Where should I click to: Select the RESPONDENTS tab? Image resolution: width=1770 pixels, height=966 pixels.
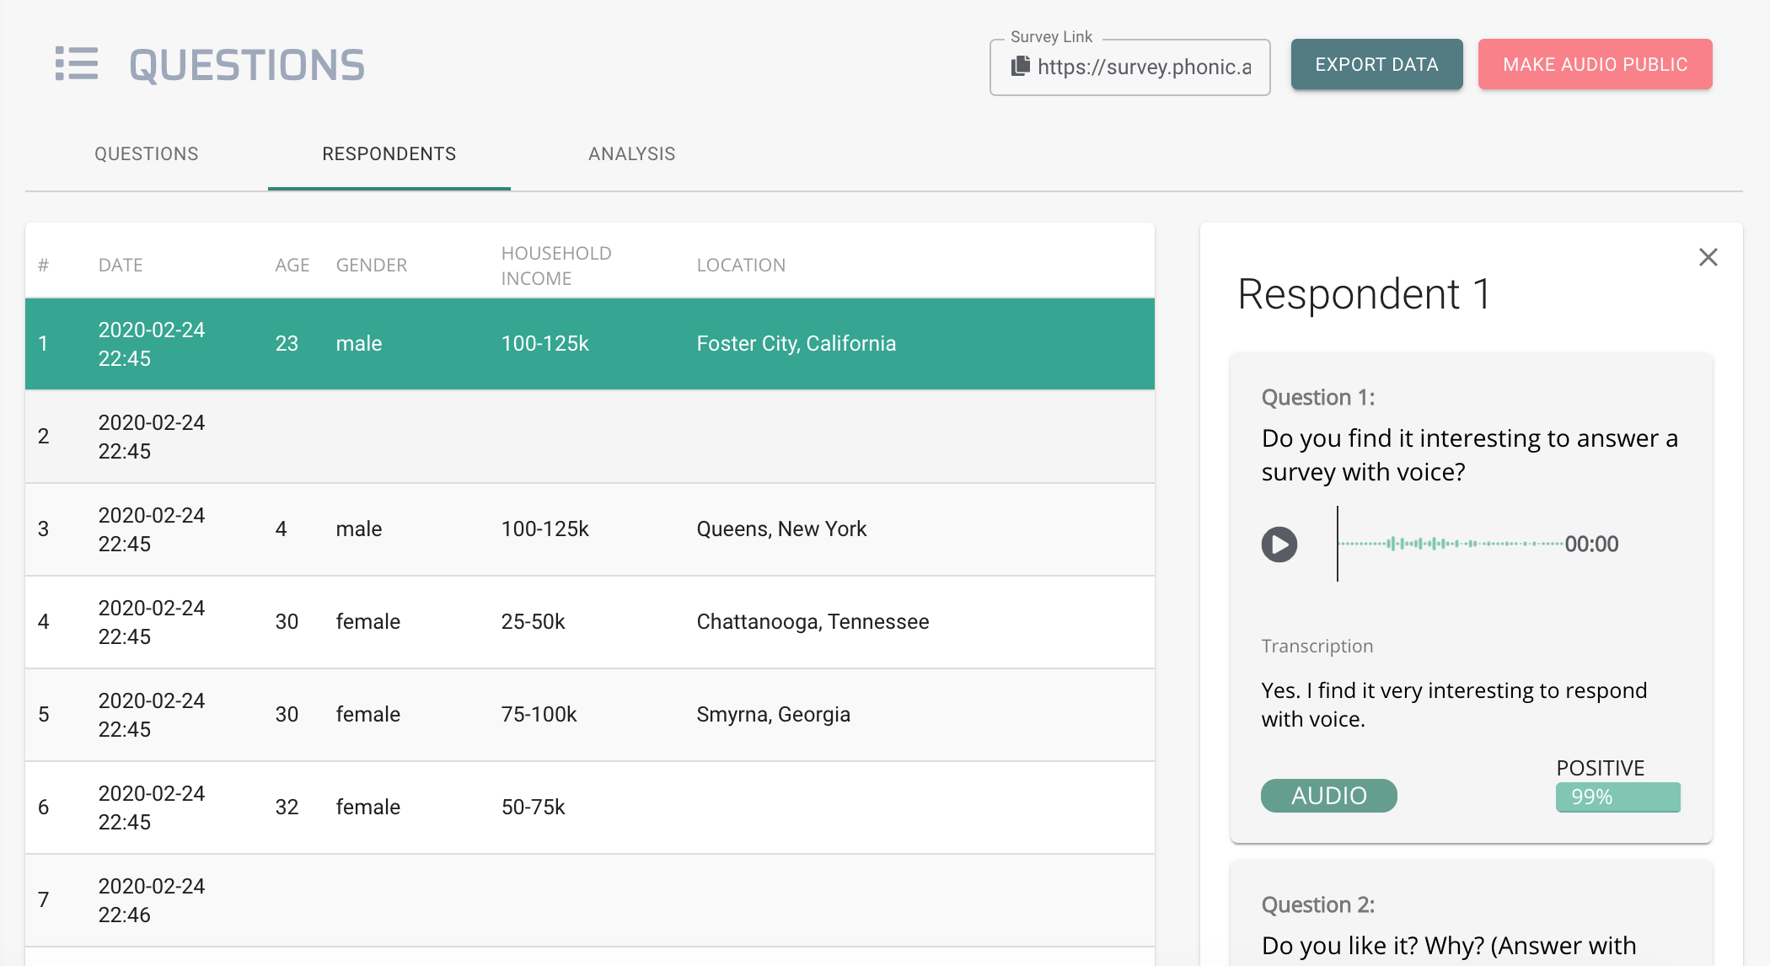[388, 153]
